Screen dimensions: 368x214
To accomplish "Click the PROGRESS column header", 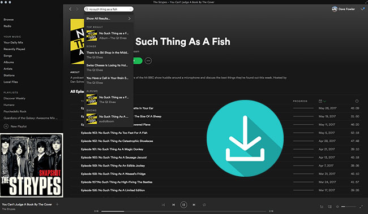I will pos(300,101).
